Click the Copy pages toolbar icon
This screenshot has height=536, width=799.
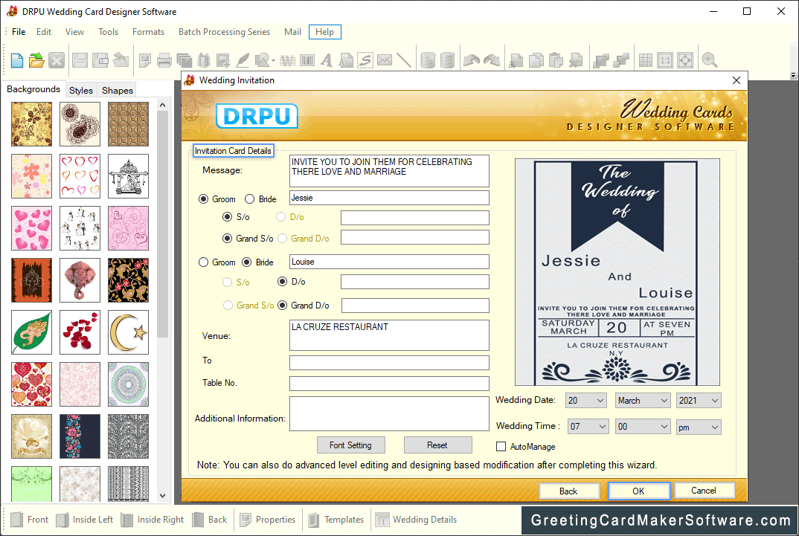pos(536,60)
